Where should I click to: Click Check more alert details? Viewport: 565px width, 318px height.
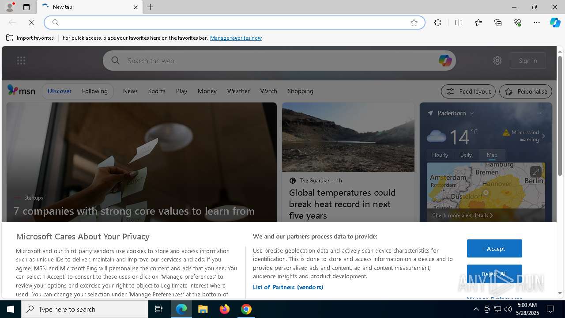[463, 216]
